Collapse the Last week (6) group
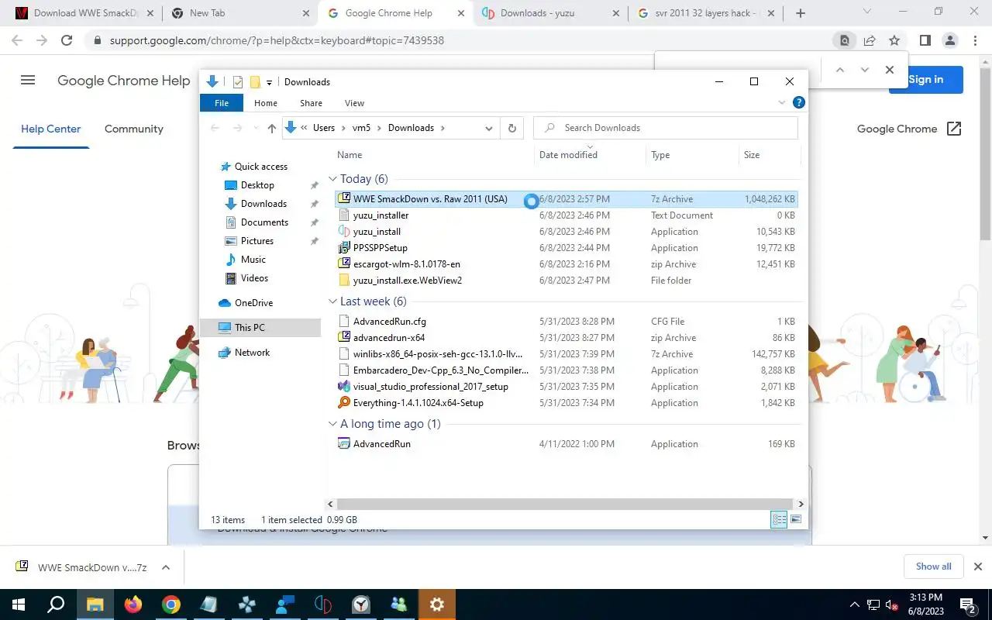Image resolution: width=992 pixels, height=620 pixels. (x=332, y=301)
